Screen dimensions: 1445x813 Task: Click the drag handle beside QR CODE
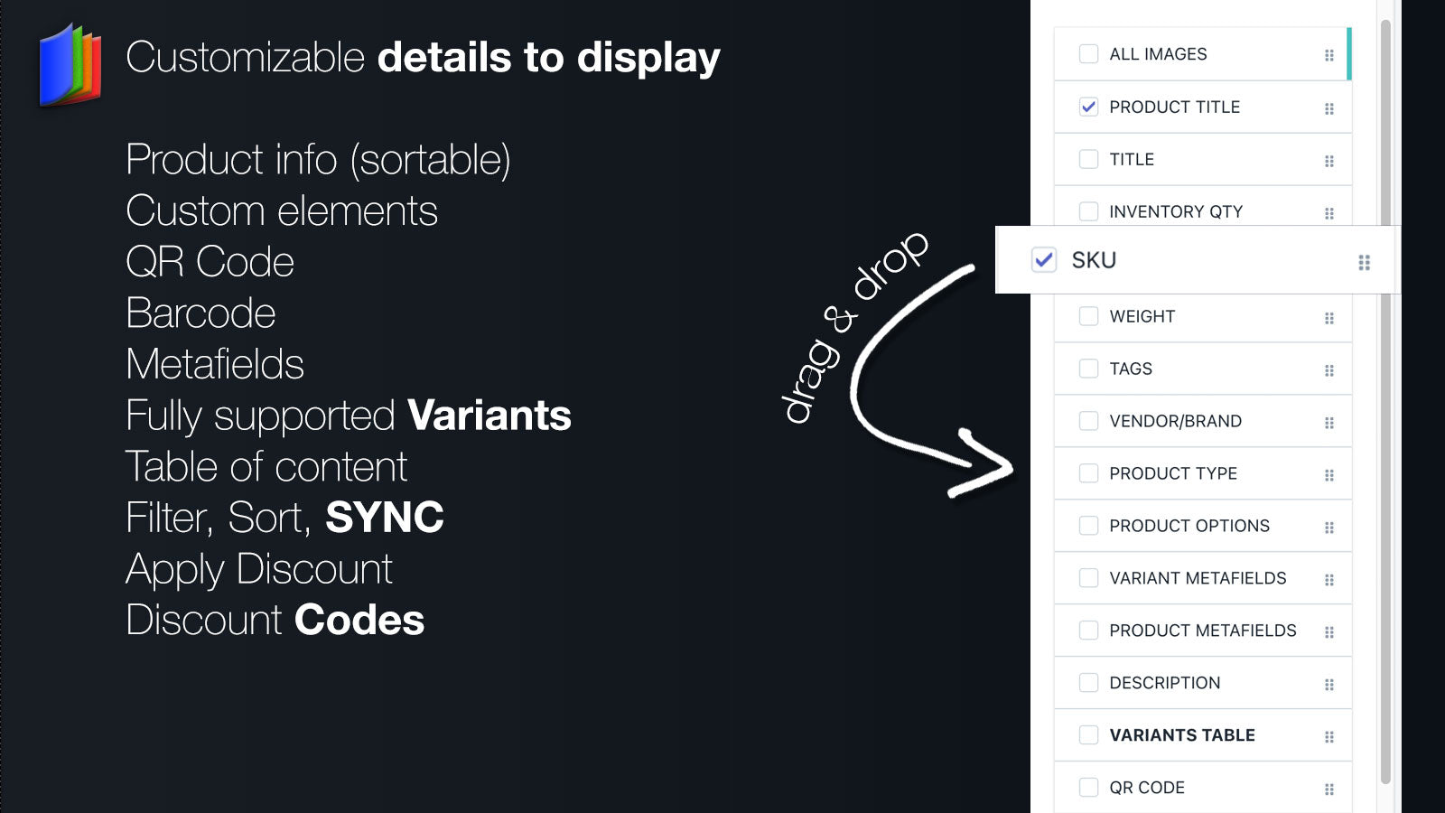[x=1328, y=790]
